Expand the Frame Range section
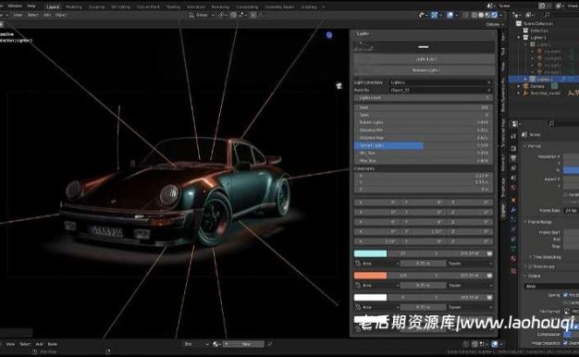 [540, 222]
